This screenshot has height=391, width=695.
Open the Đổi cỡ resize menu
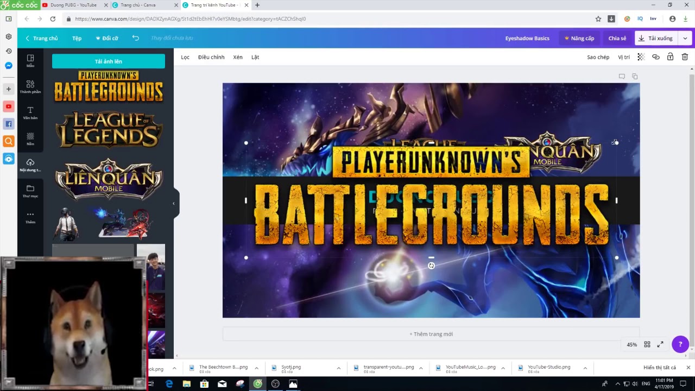tap(107, 38)
